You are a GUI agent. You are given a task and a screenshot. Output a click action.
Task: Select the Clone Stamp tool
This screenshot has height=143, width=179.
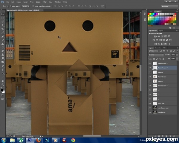(3, 44)
